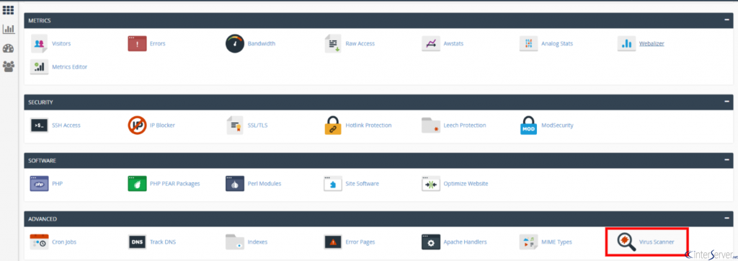
Task: Click the Leech Protection link
Action: click(x=465, y=125)
